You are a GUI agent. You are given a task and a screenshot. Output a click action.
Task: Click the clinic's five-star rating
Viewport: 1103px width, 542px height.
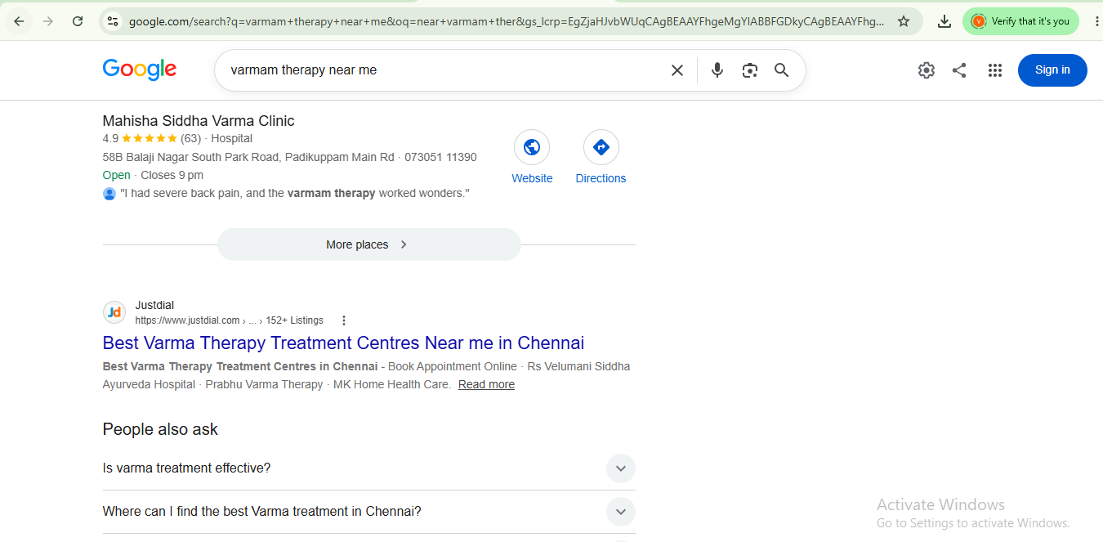[149, 138]
